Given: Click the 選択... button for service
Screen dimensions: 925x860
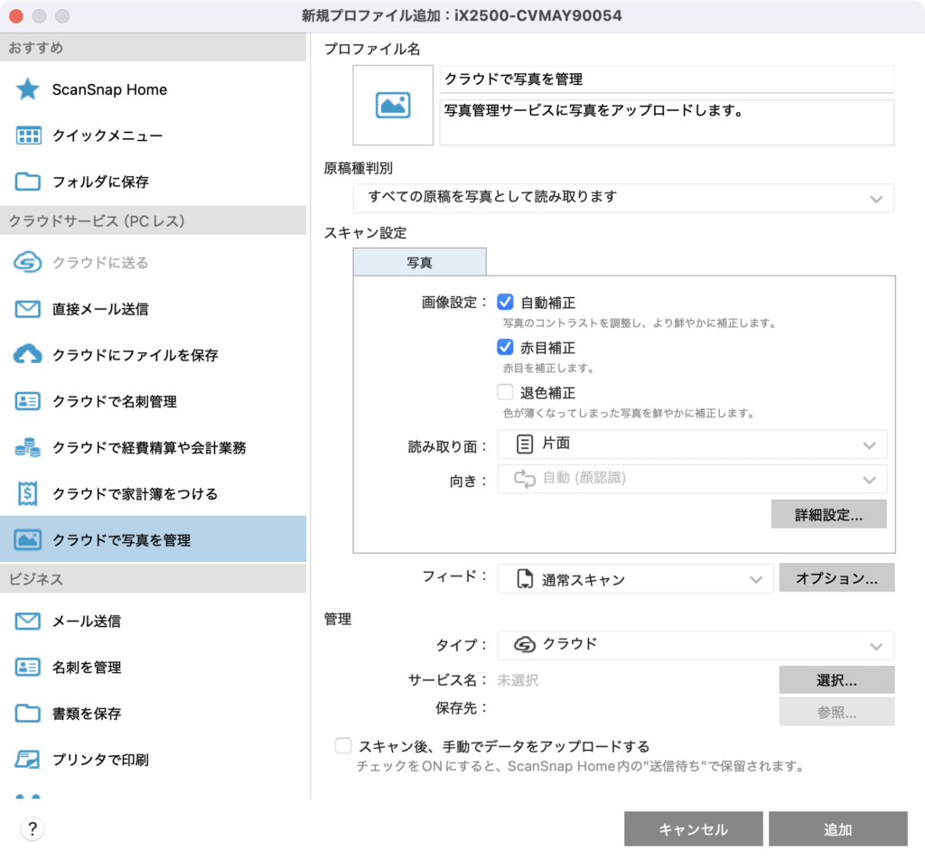Looking at the screenshot, I should (x=837, y=680).
